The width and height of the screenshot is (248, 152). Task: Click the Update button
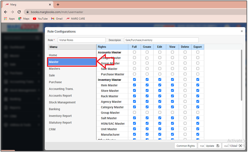[x=210, y=146]
